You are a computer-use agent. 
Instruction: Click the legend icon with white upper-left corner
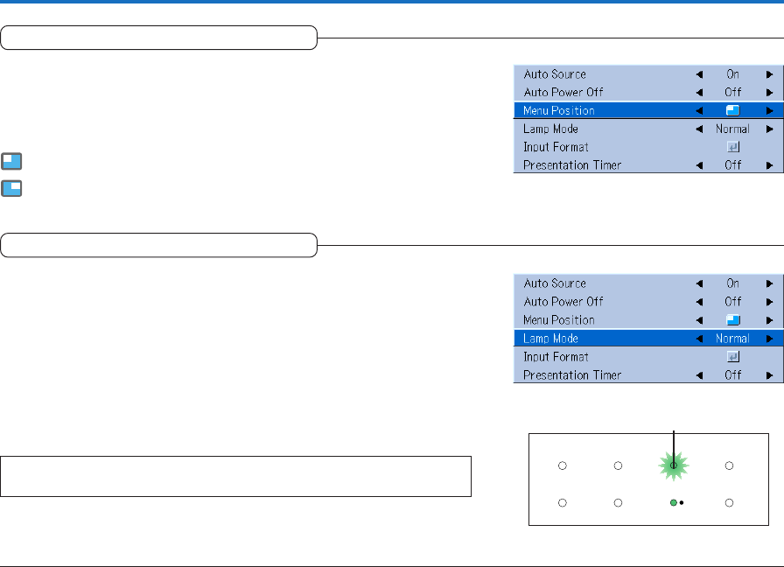(11, 161)
